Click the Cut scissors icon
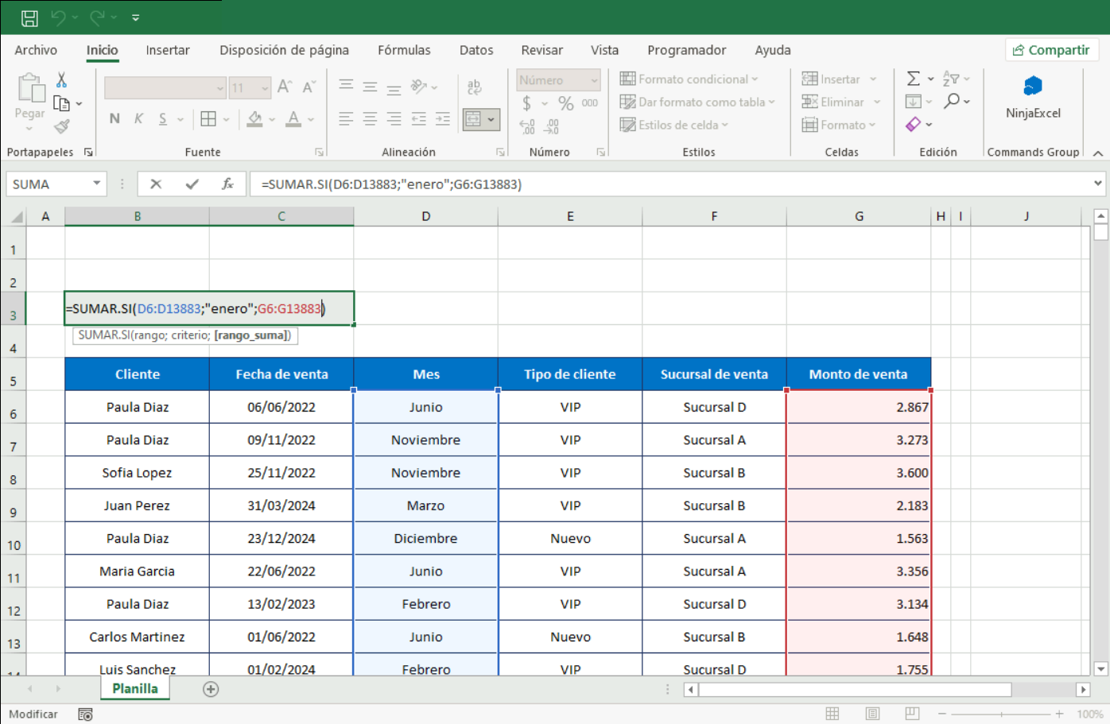The image size is (1110, 724). tap(61, 80)
